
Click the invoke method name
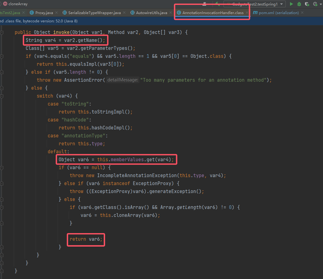(x=61, y=32)
